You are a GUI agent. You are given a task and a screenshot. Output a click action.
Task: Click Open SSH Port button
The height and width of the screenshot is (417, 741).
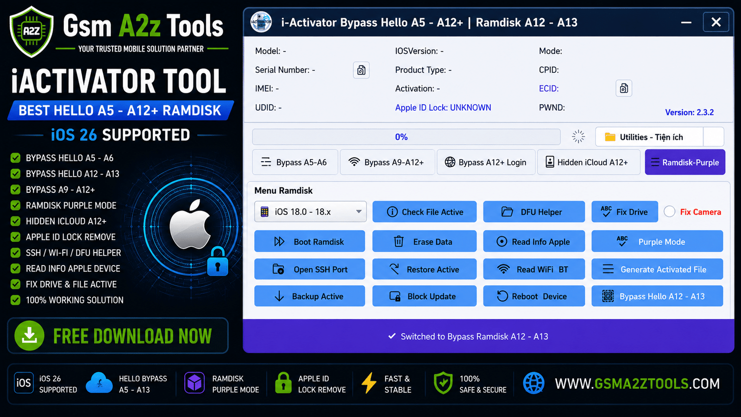pos(309,269)
